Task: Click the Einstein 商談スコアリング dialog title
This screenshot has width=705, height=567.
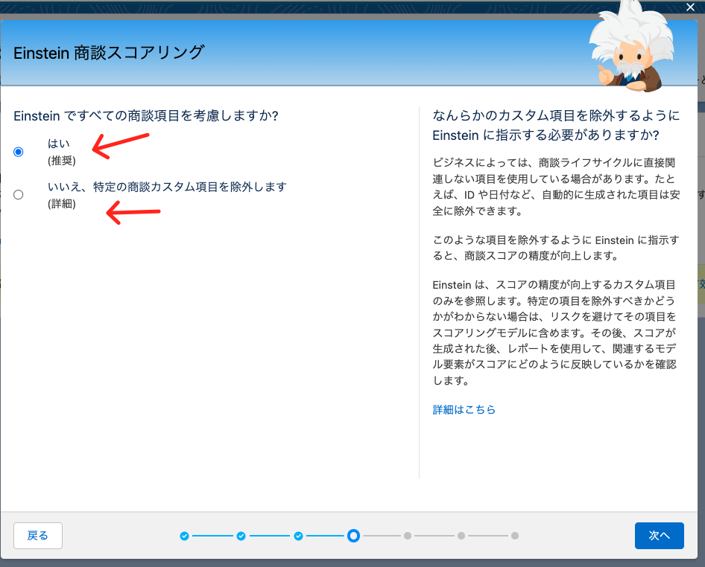Action: (109, 53)
